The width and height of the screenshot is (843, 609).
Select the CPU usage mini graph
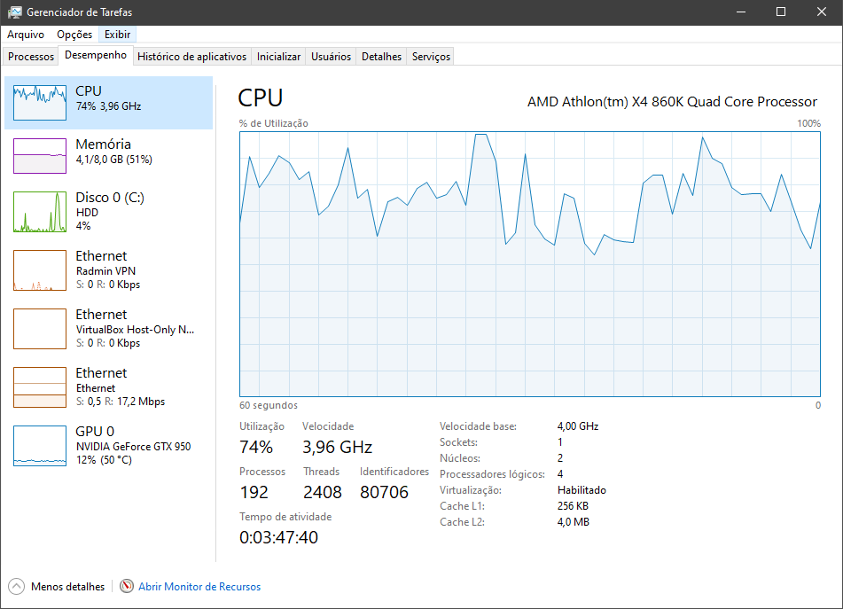tap(40, 102)
